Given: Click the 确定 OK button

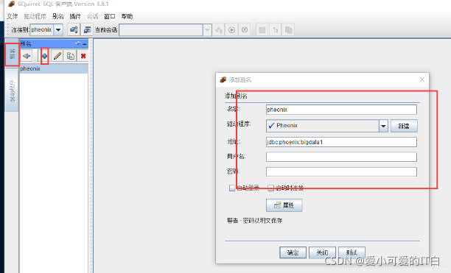Looking at the screenshot, I should coord(293,252).
